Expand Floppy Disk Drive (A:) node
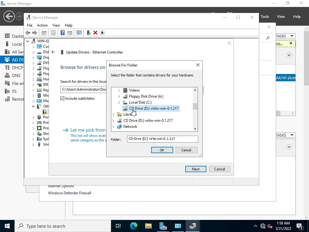 pos(119,96)
